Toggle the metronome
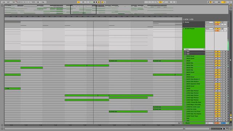 pos(38,2)
